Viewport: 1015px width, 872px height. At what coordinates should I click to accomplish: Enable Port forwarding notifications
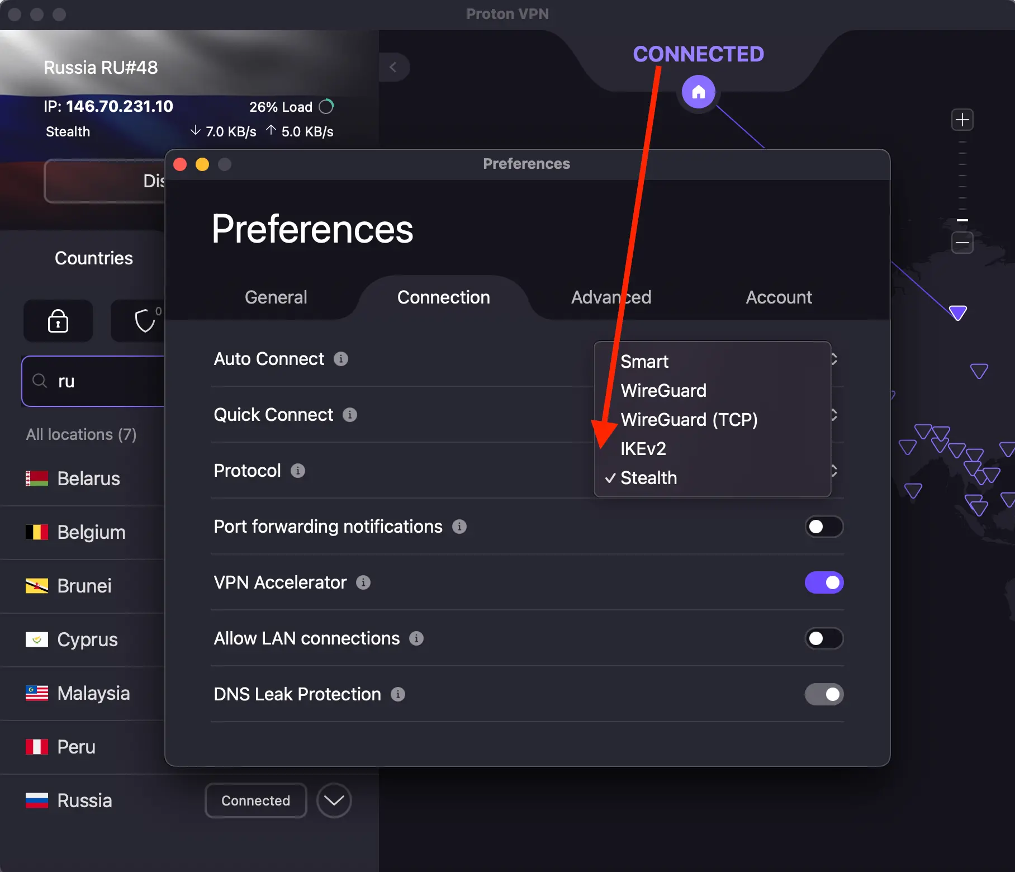[824, 527]
